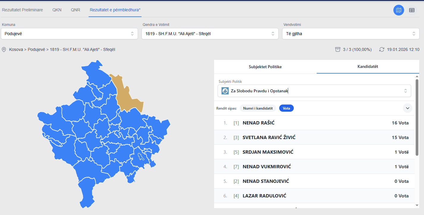424x215 pixels.
Task: Select the QKN tab
Action: (57, 10)
